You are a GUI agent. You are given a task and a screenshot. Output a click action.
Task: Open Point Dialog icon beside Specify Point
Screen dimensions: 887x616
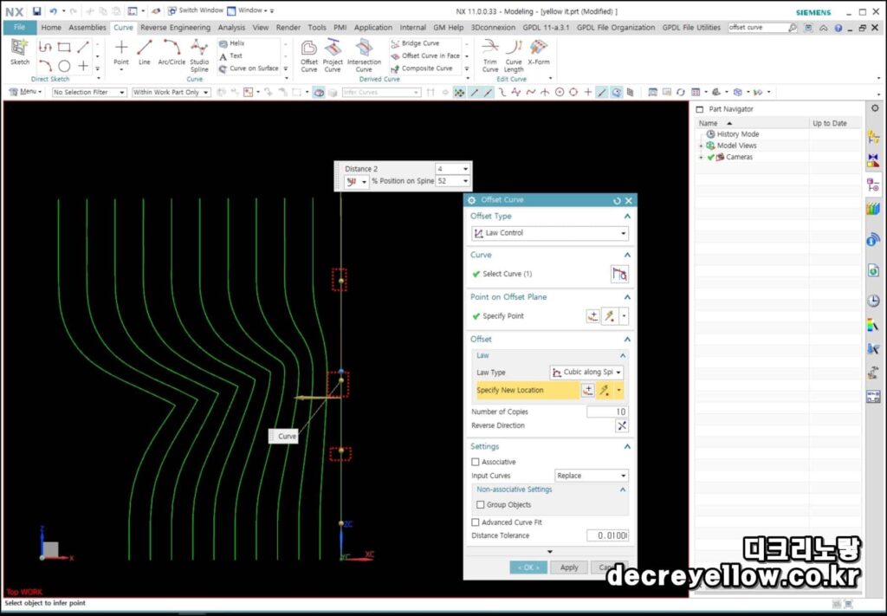592,316
